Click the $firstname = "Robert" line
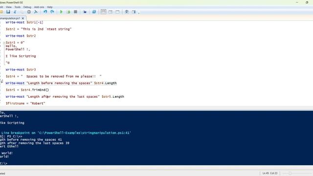 pyautogui.click(x=25, y=103)
